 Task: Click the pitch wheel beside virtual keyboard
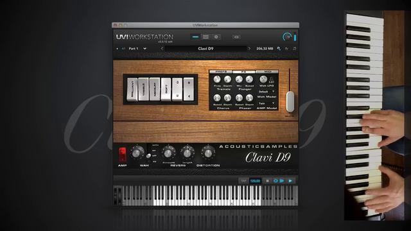[116, 196]
